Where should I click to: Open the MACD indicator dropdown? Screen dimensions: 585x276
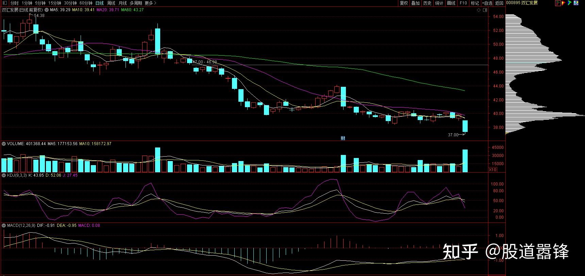pyautogui.click(x=4, y=225)
